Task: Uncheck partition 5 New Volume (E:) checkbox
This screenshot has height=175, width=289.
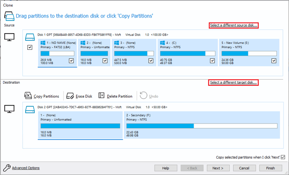Action: tap(274, 61)
